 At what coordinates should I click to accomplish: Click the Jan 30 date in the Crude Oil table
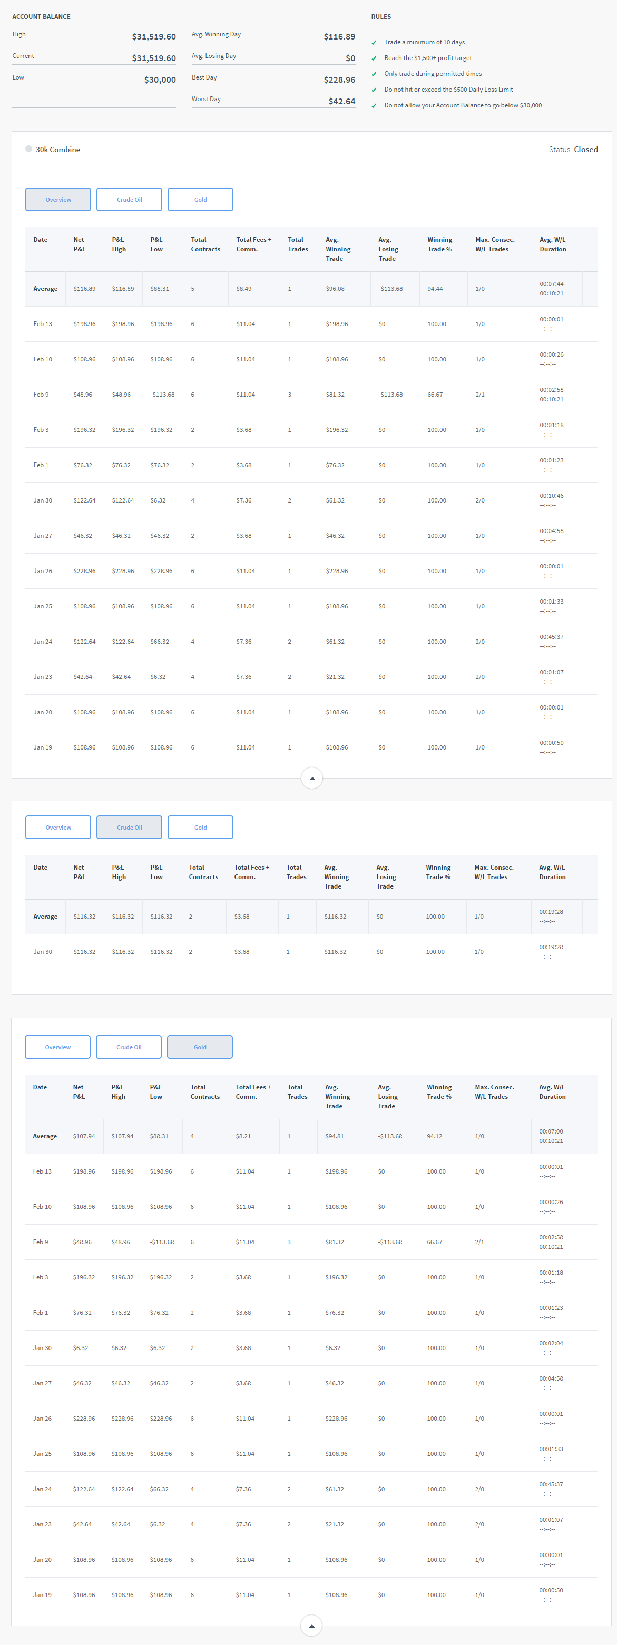(x=43, y=951)
